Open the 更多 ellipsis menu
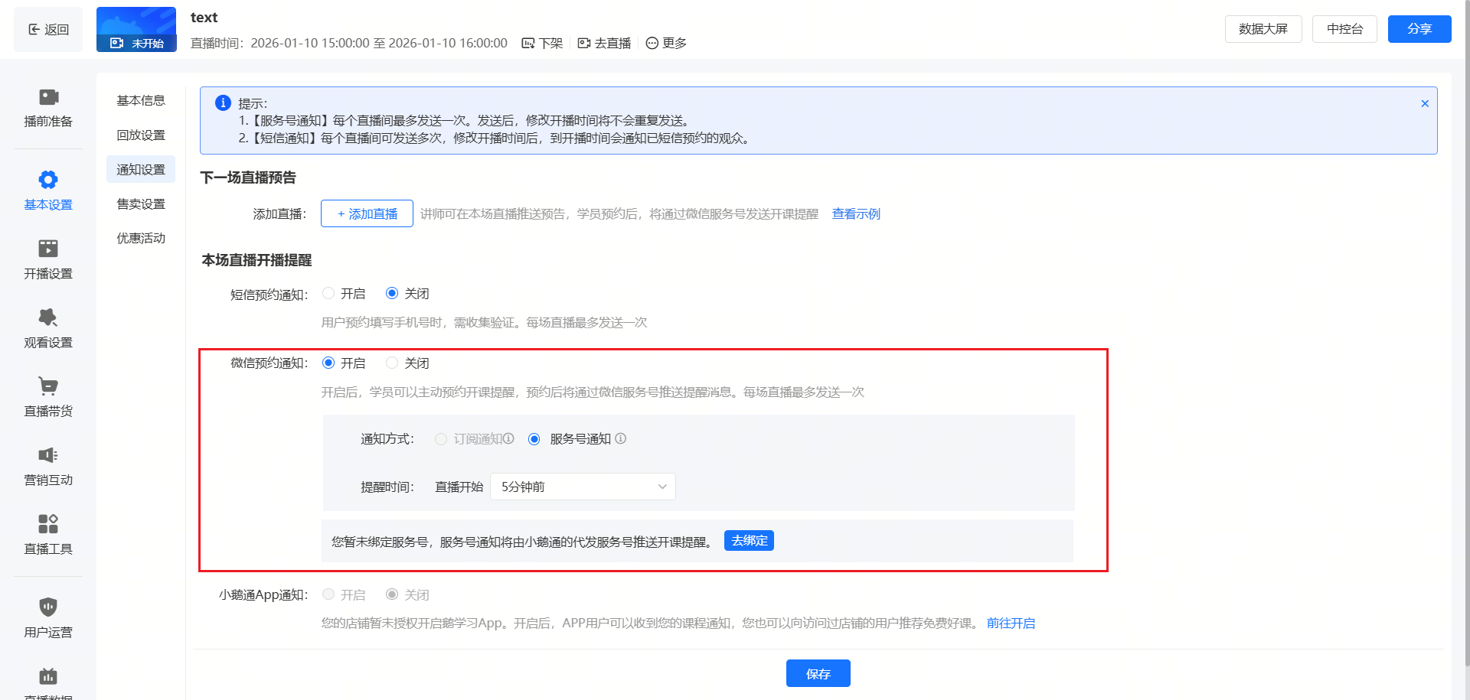Screen dimensions: 1470x700 666,44
